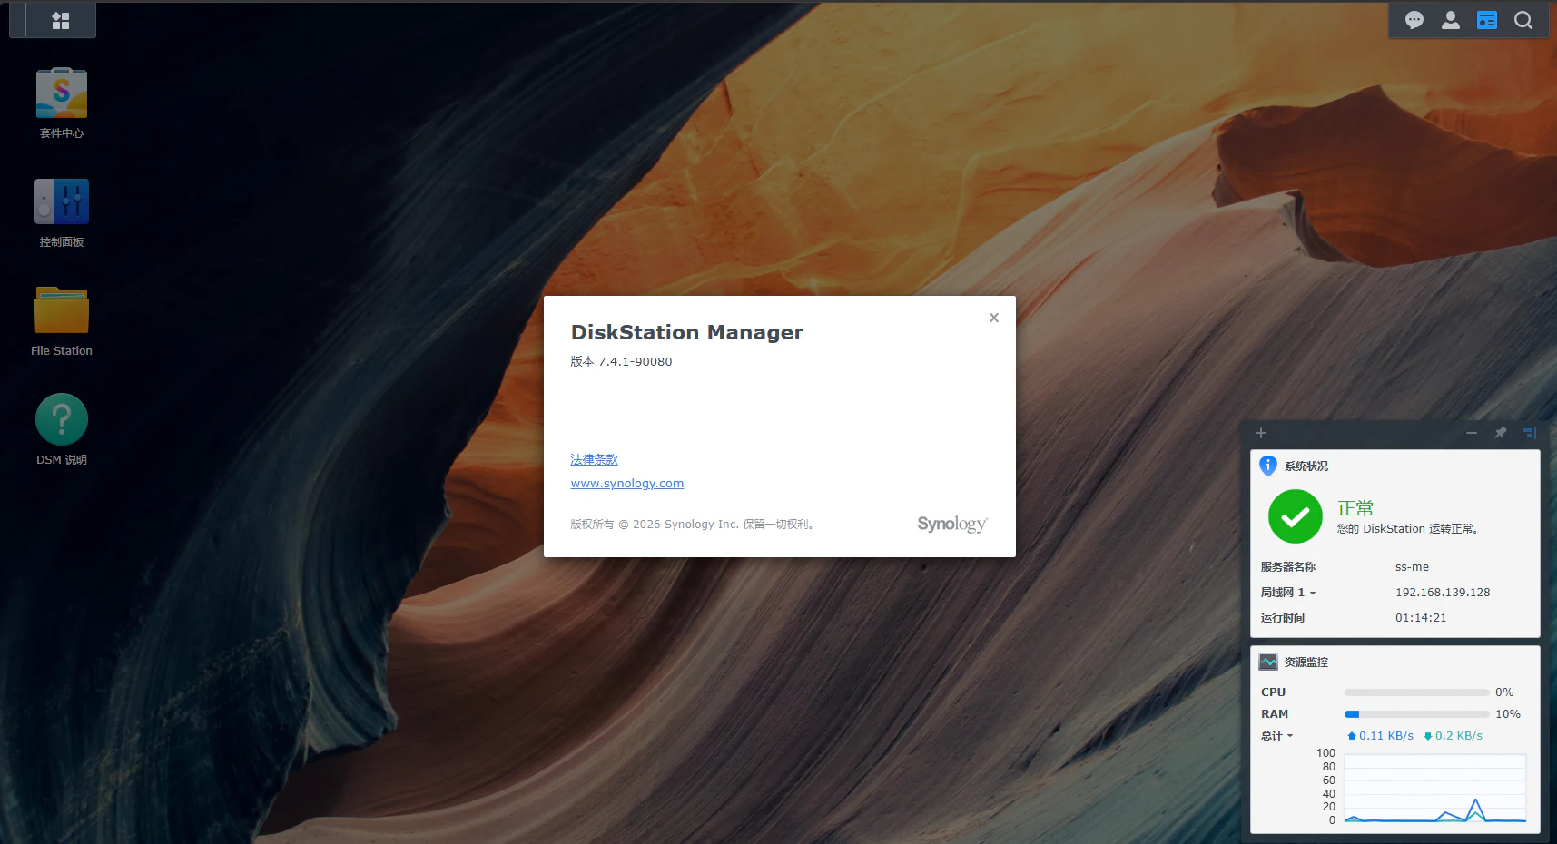1557x844 pixels.
Task: Expand the 局域网 1 network dropdown
Action: [x=1288, y=593]
